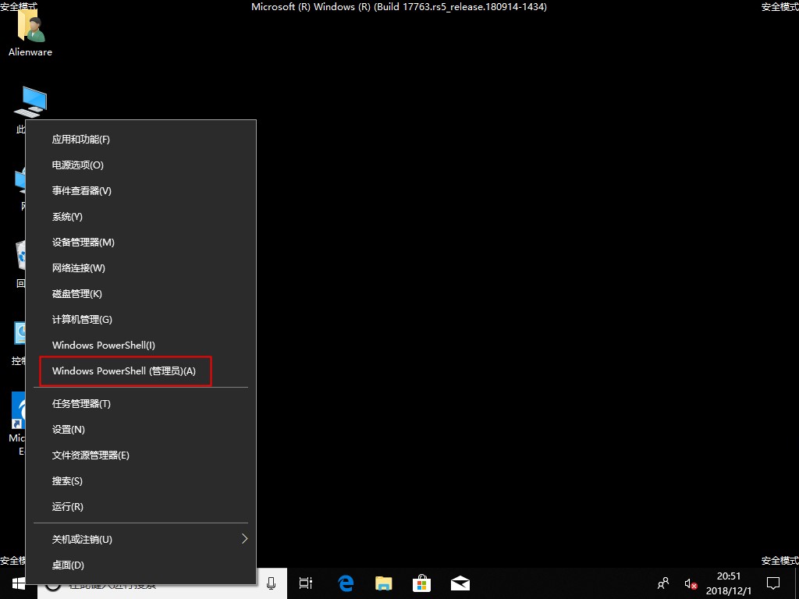Open 应用和功能(F) from the menu
The height and width of the screenshot is (599, 799).
(x=81, y=139)
